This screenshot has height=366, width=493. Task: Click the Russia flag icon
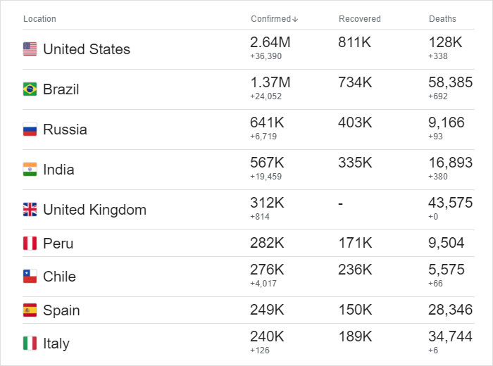coord(30,130)
